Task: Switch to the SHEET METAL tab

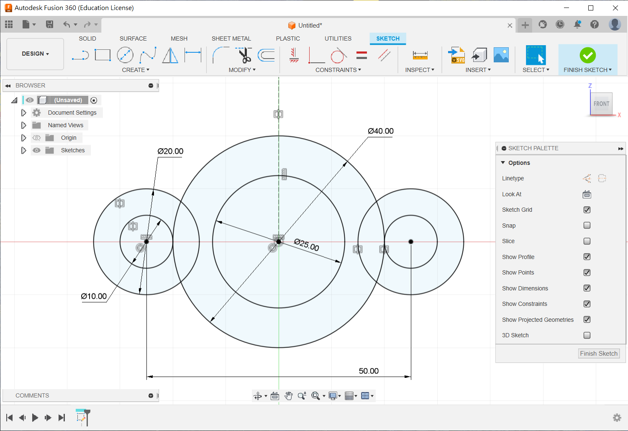Action: click(231, 38)
